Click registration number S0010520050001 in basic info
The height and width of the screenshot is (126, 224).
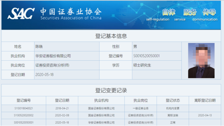coord(146,56)
